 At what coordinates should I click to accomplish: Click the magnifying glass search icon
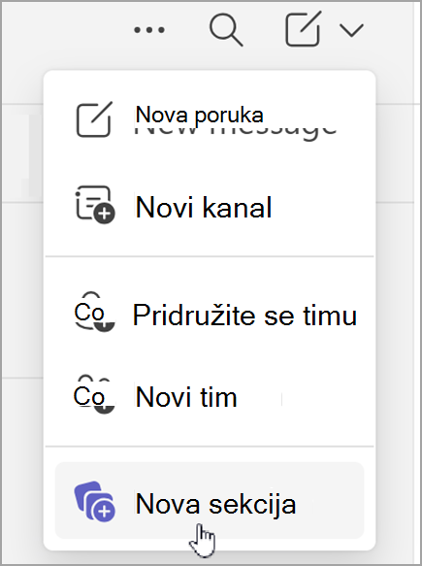(x=226, y=29)
